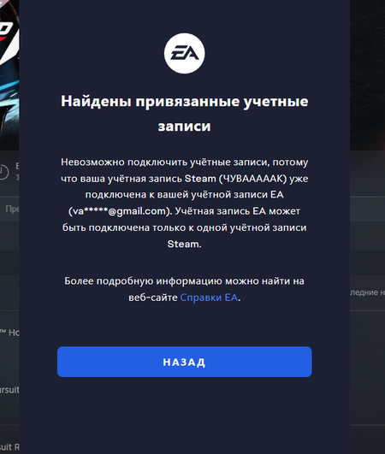Click the blue НАЗАД button
This screenshot has height=454, width=385.
(x=184, y=362)
